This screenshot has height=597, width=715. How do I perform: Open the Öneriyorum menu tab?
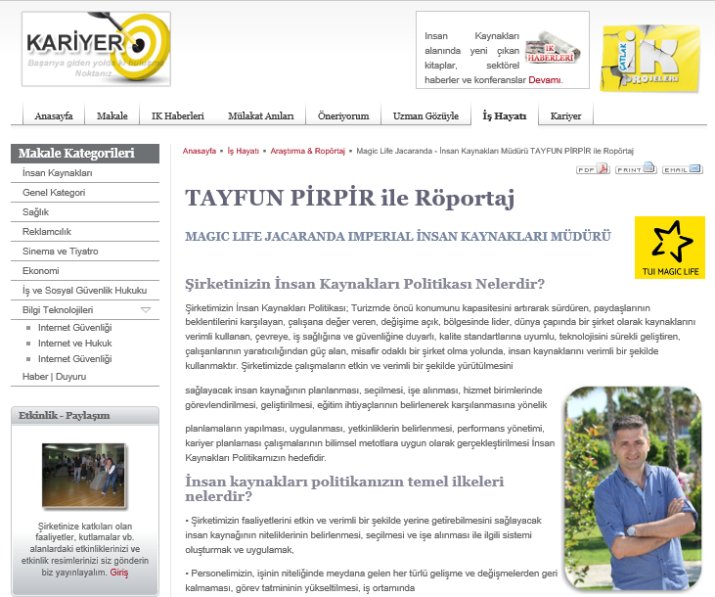tap(343, 115)
